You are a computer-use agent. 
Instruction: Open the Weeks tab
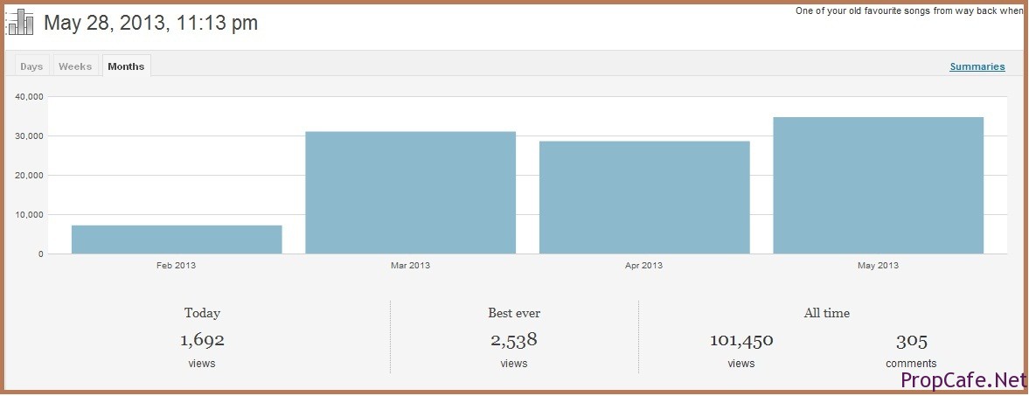pyautogui.click(x=75, y=66)
